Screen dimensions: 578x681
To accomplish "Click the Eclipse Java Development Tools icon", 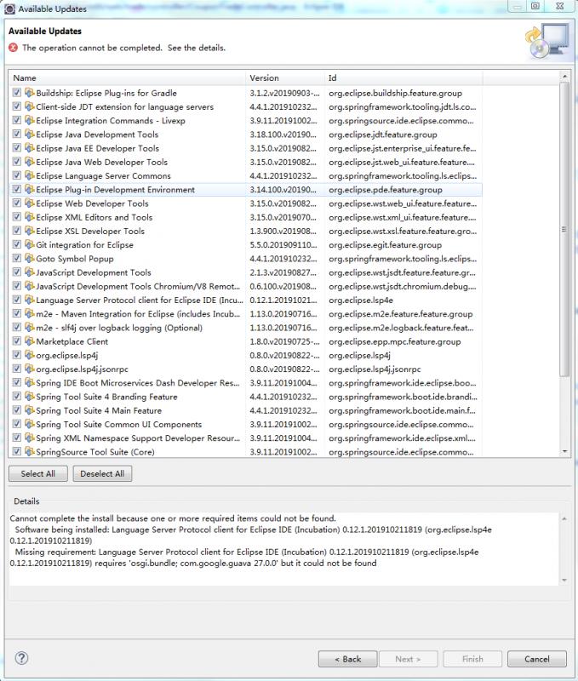I will (30, 134).
